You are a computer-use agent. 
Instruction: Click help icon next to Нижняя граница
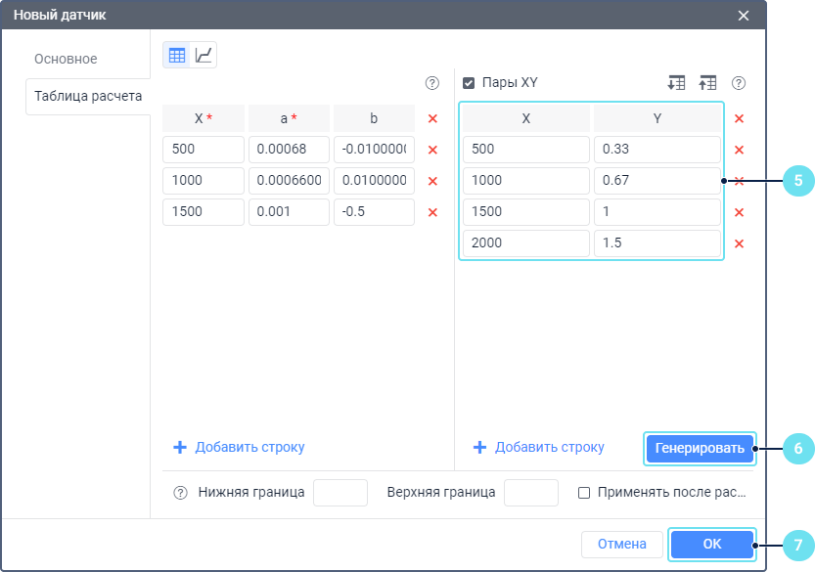coord(180,493)
